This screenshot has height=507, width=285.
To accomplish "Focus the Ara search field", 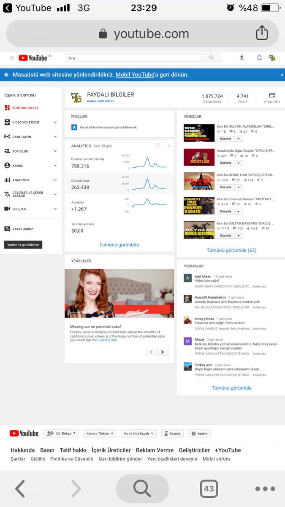I will [x=134, y=58].
